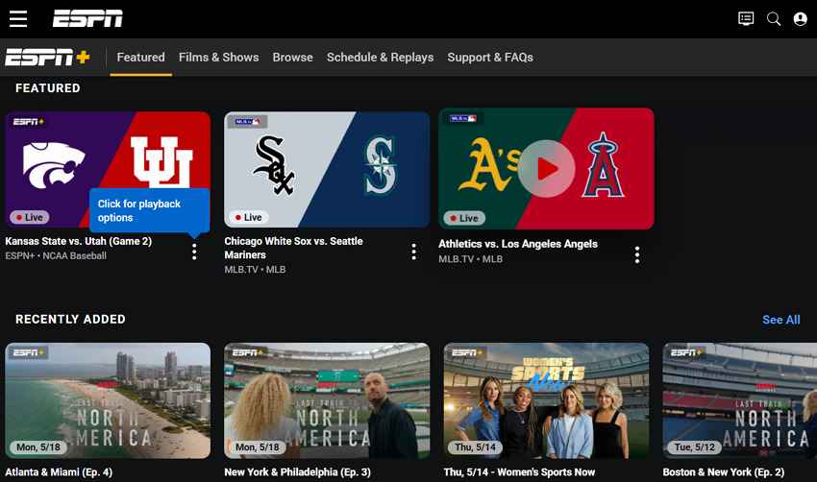This screenshot has width=817, height=482.
Task: Click the FEATURED section heading
Action: tap(48, 88)
